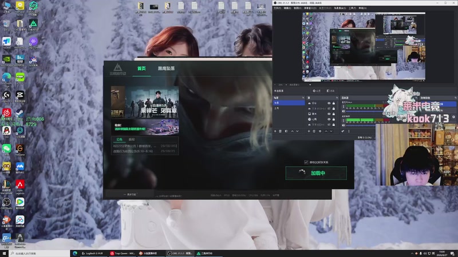Click the Windows taskbar search box
Screen dimensions: 458x257
(x=40, y=254)
